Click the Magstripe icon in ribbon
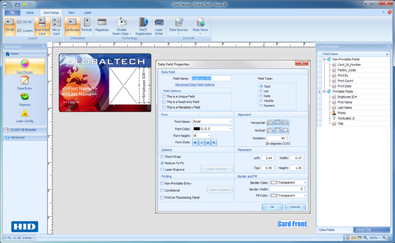Viewport: 395px width, 243px height. tap(101, 26)
